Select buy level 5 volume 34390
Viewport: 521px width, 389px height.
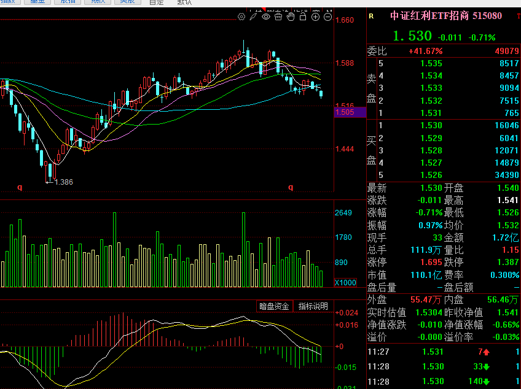[507, 175]
